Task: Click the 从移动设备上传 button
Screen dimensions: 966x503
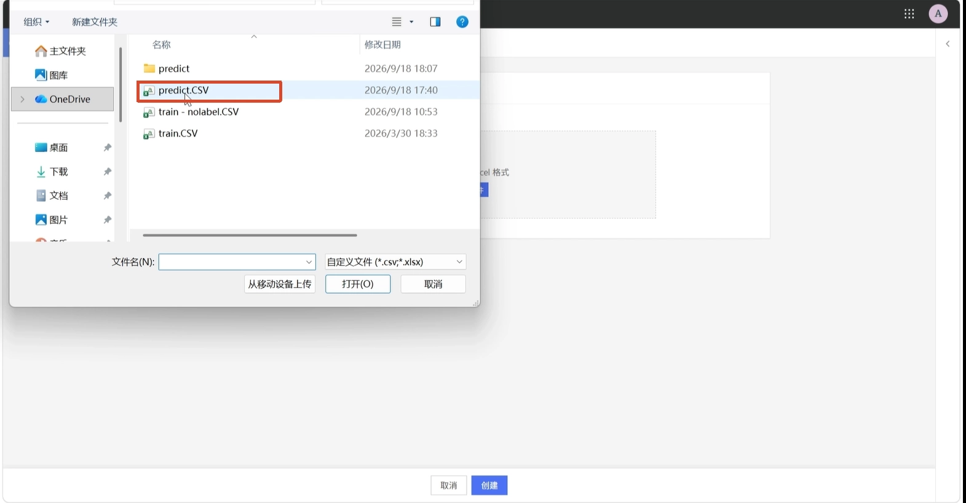Action: pos(280,284)
